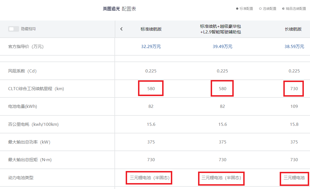The width and height of the screenshot is (310, 189).
Task: Select the 标准续航+越级豪华包 column header
Action: coord(221,29)
